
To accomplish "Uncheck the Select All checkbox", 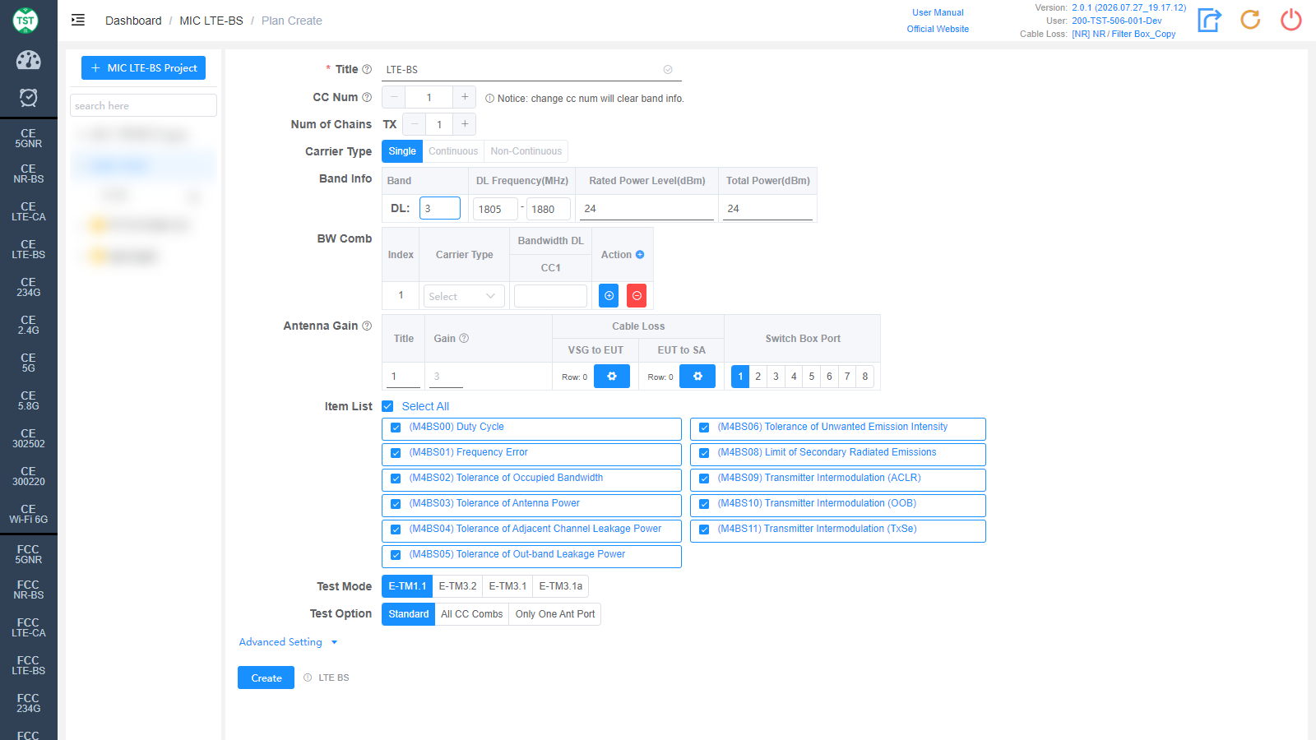I will 387,406.
